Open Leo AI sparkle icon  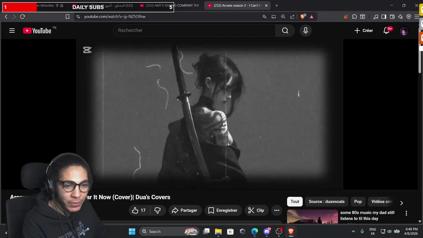point(401,17)
